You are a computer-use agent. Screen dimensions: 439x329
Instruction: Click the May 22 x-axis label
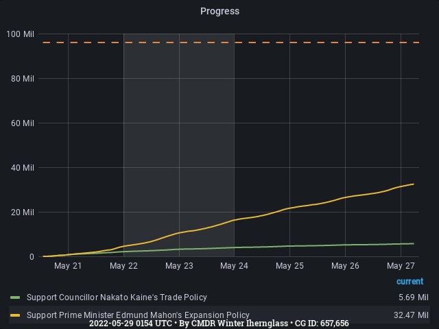pyautogui.click(x=123, y=266)
